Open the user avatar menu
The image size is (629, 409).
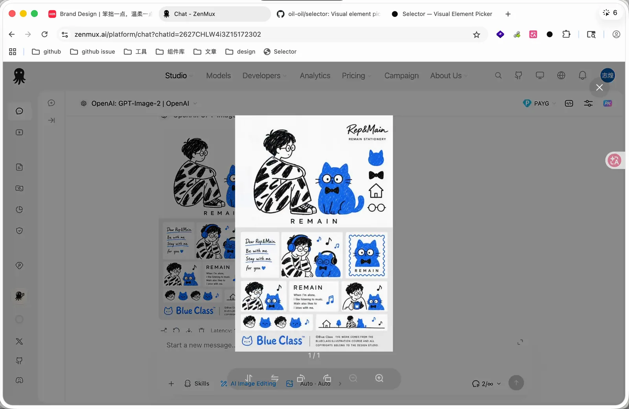[x=607, y=75]
